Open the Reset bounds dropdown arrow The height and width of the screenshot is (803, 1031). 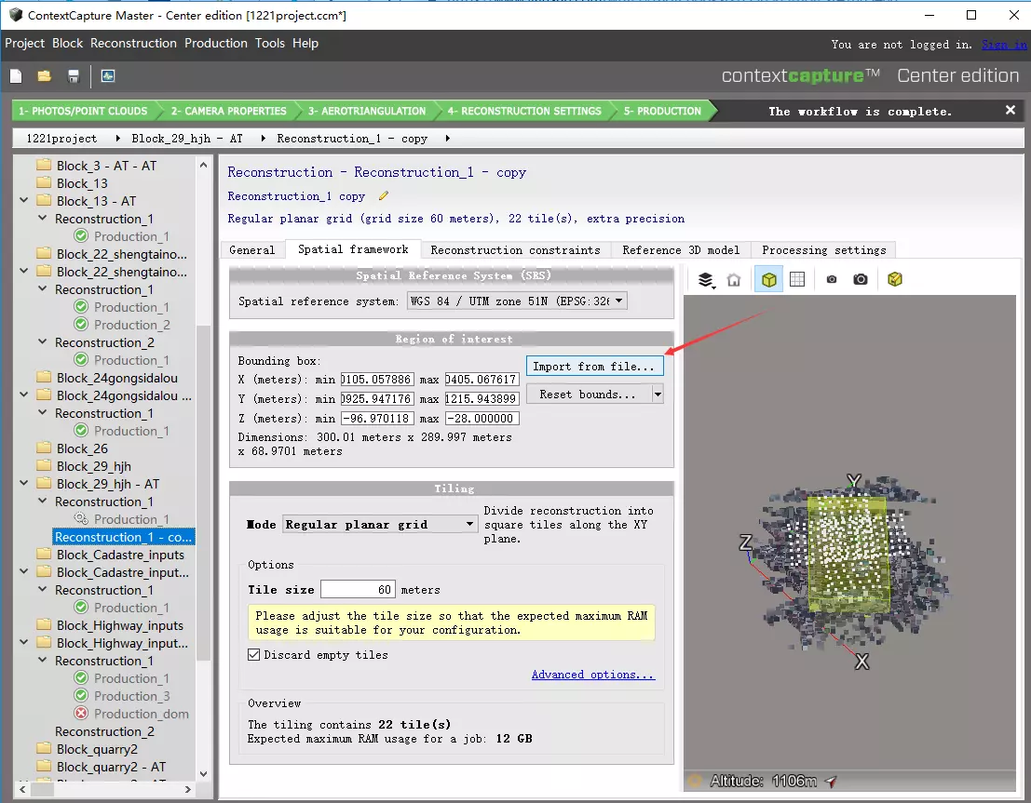point(657,395)
